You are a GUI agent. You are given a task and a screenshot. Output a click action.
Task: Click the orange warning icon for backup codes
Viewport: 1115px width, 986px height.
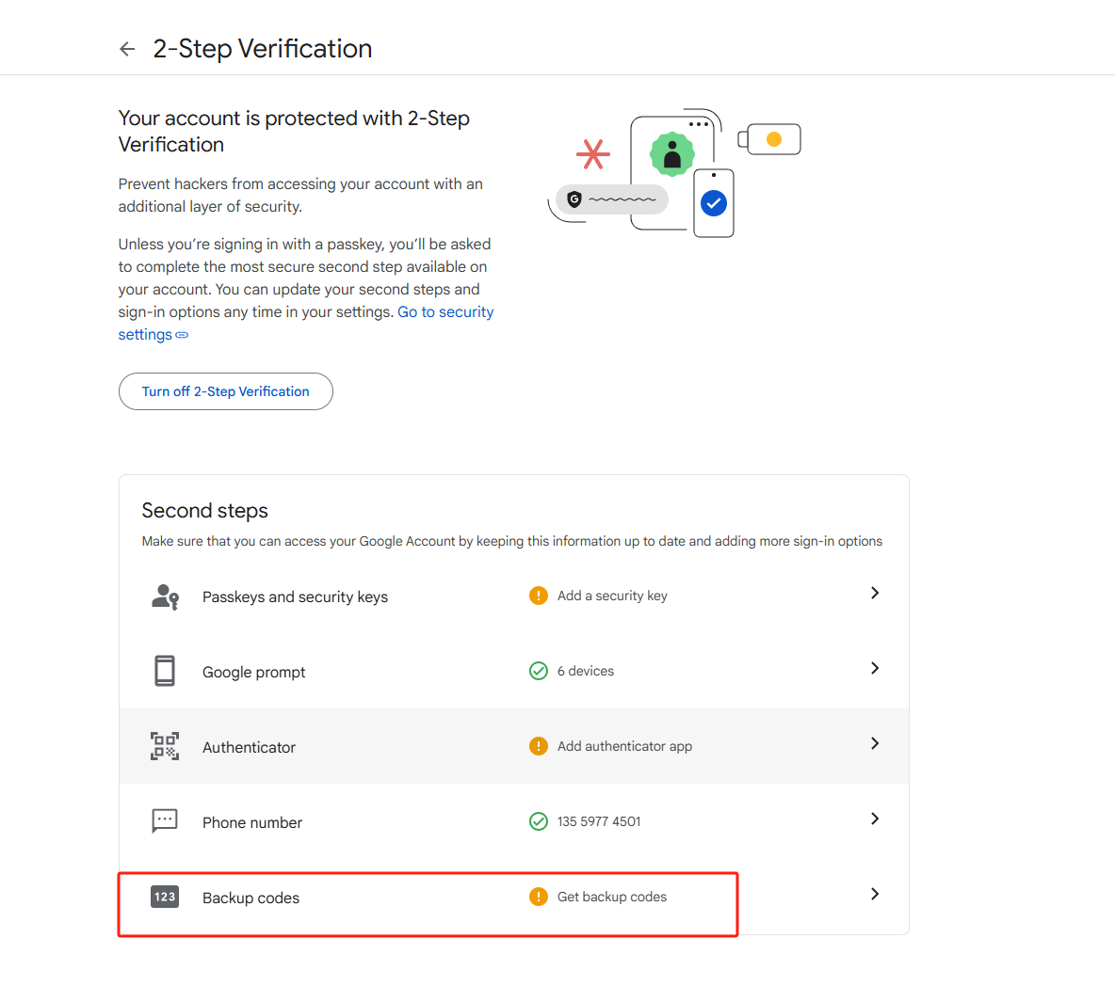(x=539, y=897)
